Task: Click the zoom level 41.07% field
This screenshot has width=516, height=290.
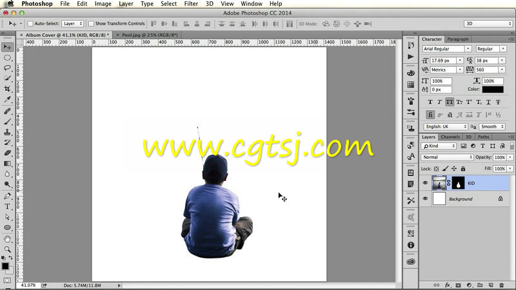Action: pos(28,285)
